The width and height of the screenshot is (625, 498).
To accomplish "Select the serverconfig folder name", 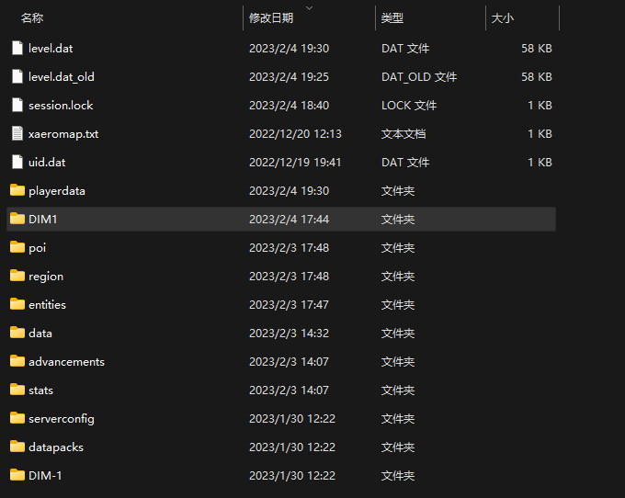I will (x=62, y=419).
